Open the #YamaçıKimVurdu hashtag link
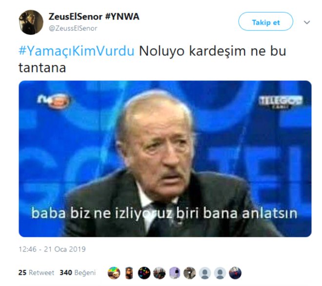Viewport: 322px width, 286px height. coord(77,51)
